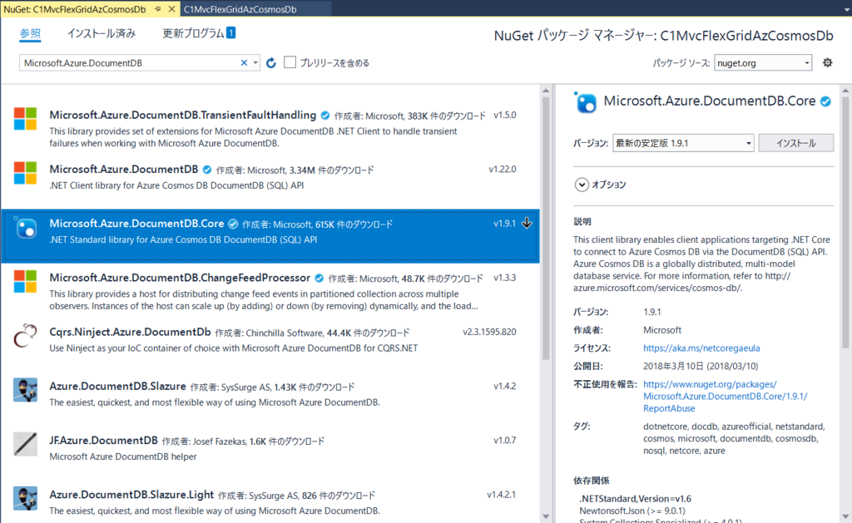The height and width of the screenshot is (523, 852).
Task: Click the DocumentDB.Core icon in details pane
Action: [585, 101]
